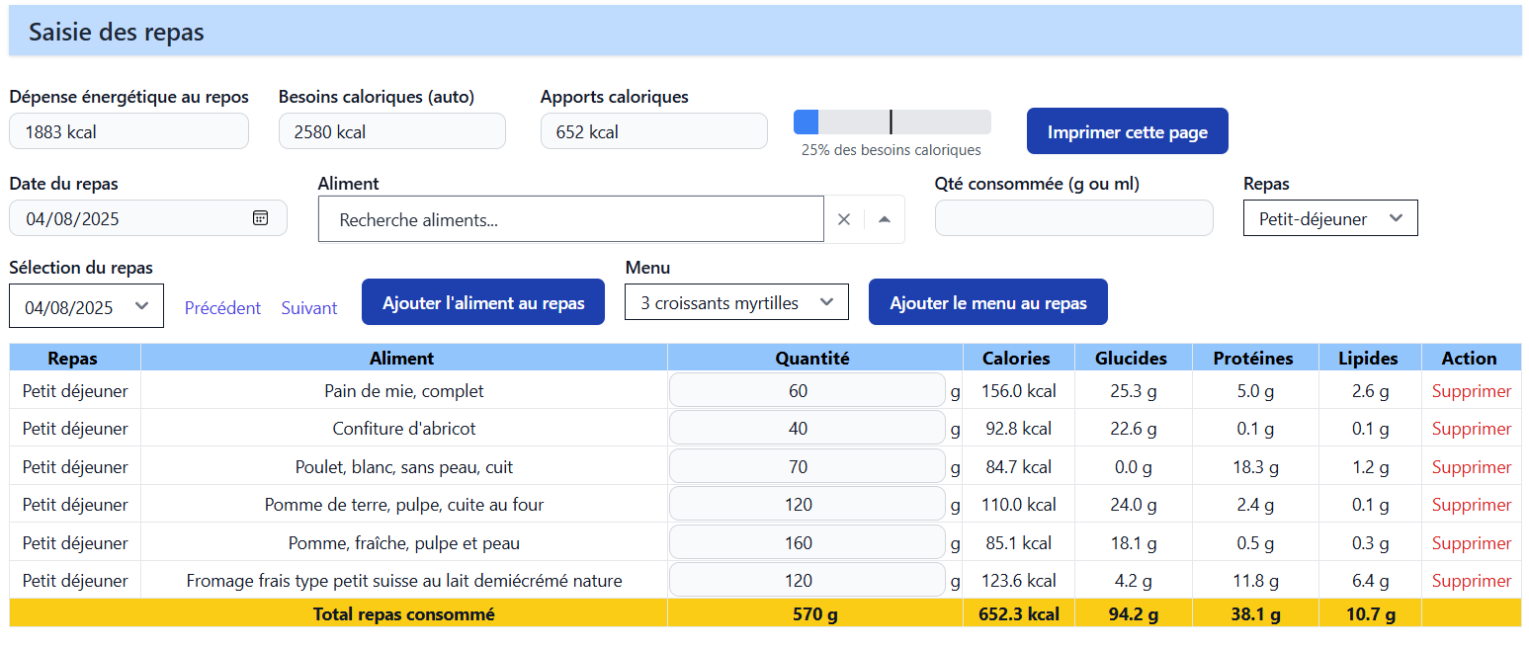Click the Saisie des repas heading
The height and width of the screenshot is (648, 1529).
117,32
